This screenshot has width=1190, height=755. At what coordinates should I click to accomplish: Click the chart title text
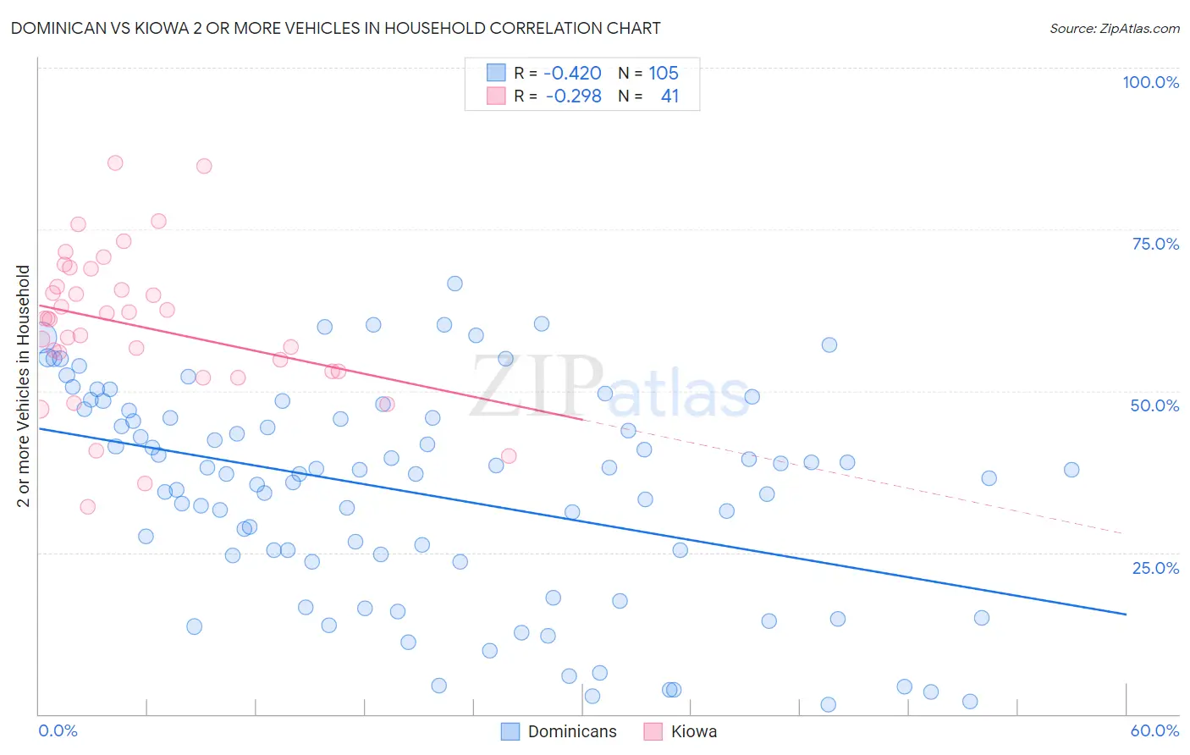(336, 28)
